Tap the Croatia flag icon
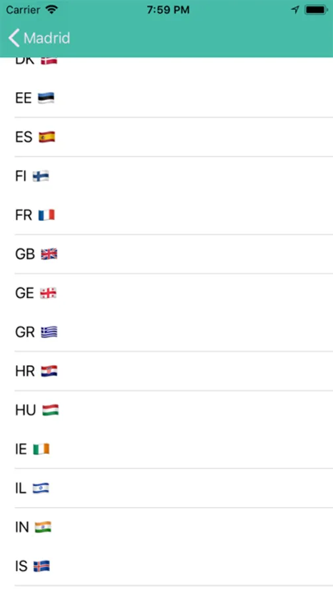Image resolution: width=333 pixels, height=592 pixels. click(49, 371)
